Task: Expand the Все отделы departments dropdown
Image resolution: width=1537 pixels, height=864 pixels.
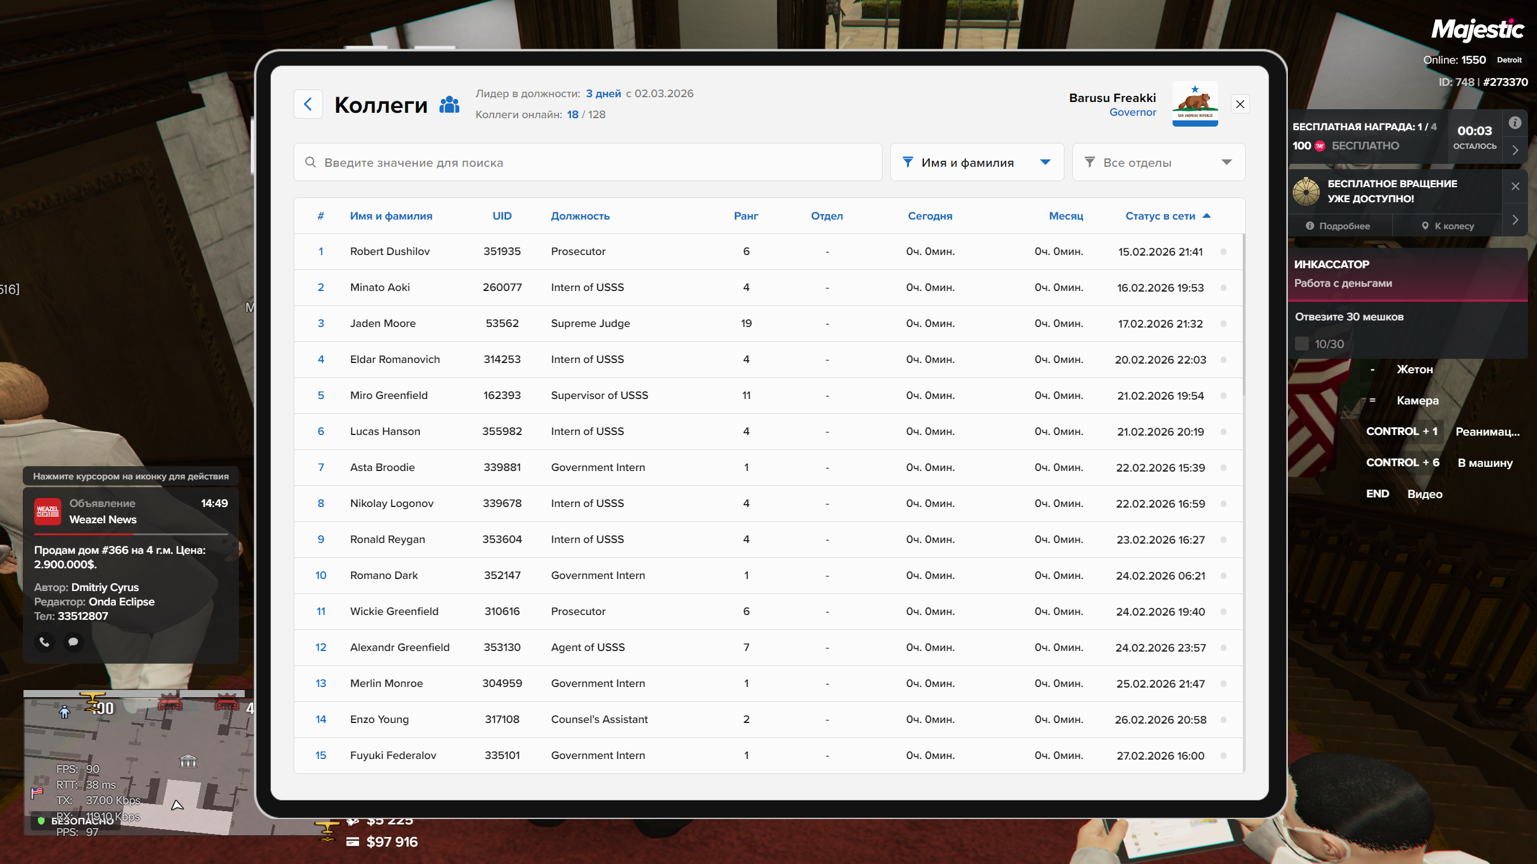Action: [1158, 162]
